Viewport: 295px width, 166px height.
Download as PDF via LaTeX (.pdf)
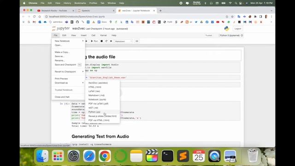click(x=102, y=104)
